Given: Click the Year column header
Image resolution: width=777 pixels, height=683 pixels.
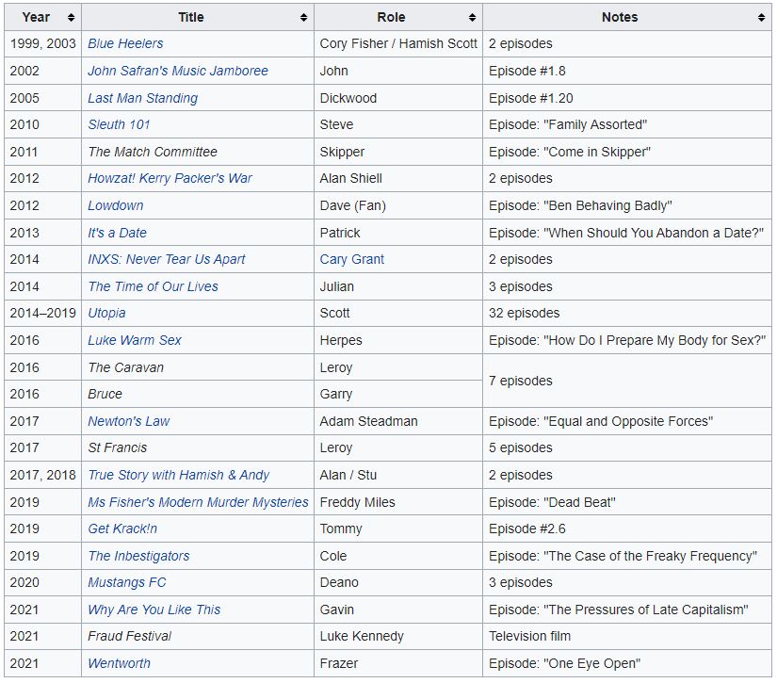Looking at the screenshot, I should click(x=43, y=17).
